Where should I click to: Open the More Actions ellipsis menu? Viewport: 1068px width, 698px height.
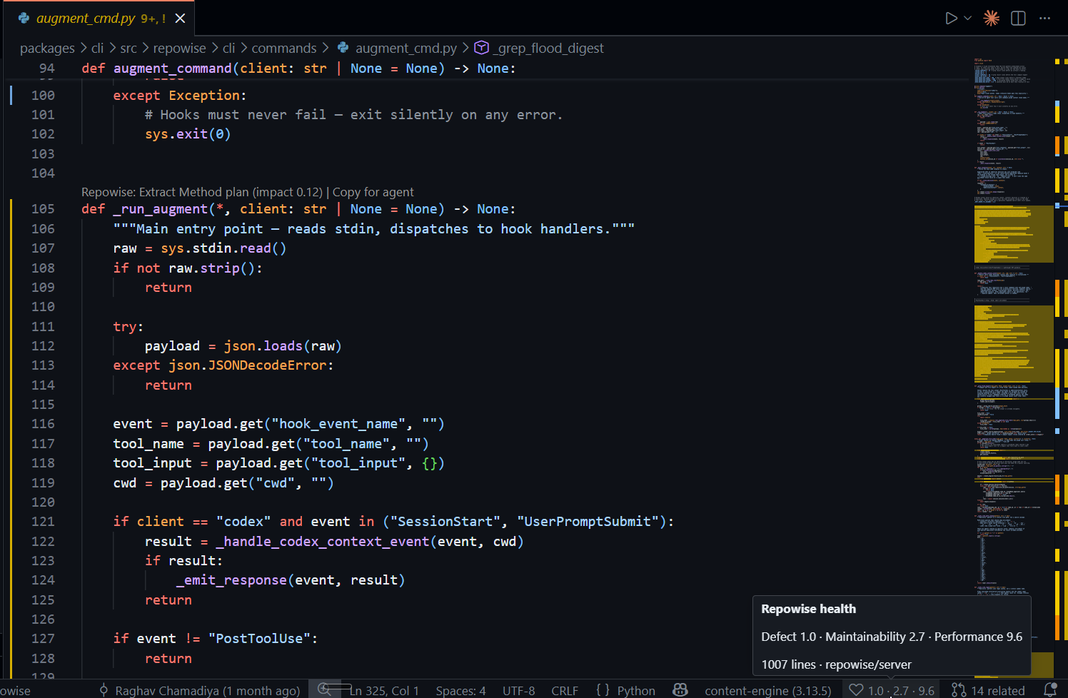[1045, 19]
